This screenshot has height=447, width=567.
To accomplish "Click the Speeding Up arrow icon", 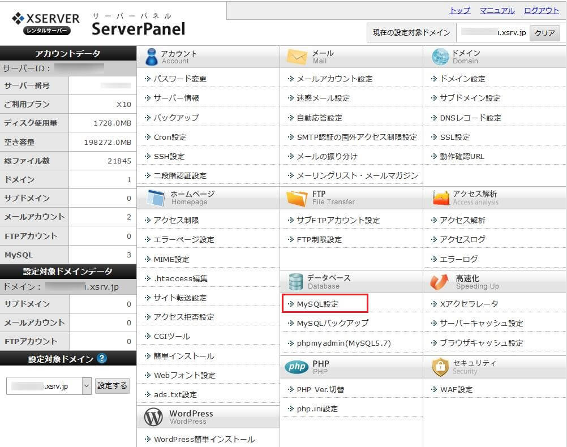I will 439,282.
